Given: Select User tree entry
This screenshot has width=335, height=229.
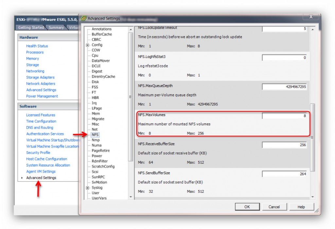Looking at the screenshot, I should (x=95, y=193).
